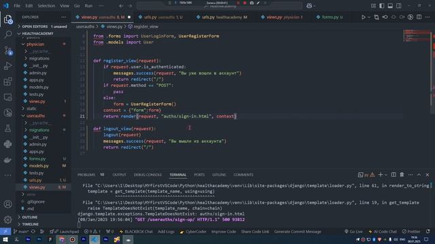Open the Extensions view
435x244 pixels.
coord(7,81)
